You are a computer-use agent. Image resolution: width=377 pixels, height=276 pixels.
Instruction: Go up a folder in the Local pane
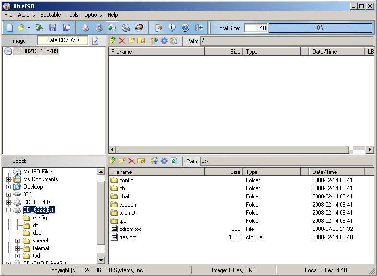[113, 161]
